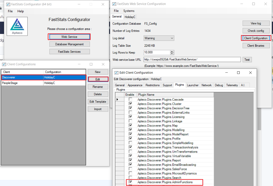The height and width of the screenshot is (186, 273).
Task: Open File menu in Web Service Configuration
Action: click(x=116, y=11)
